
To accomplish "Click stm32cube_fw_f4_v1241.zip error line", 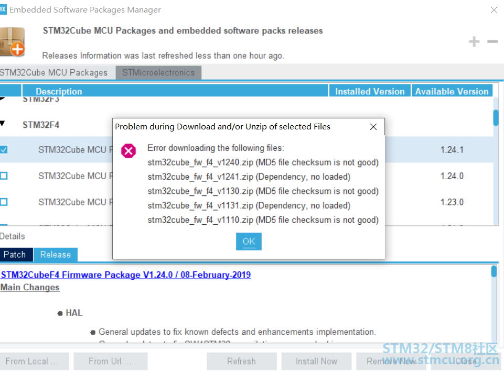I will pyautogui.click(x=249, y=177).
